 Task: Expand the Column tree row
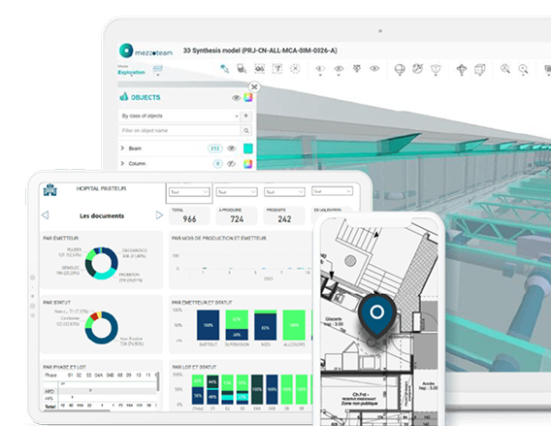coord(122,163)
